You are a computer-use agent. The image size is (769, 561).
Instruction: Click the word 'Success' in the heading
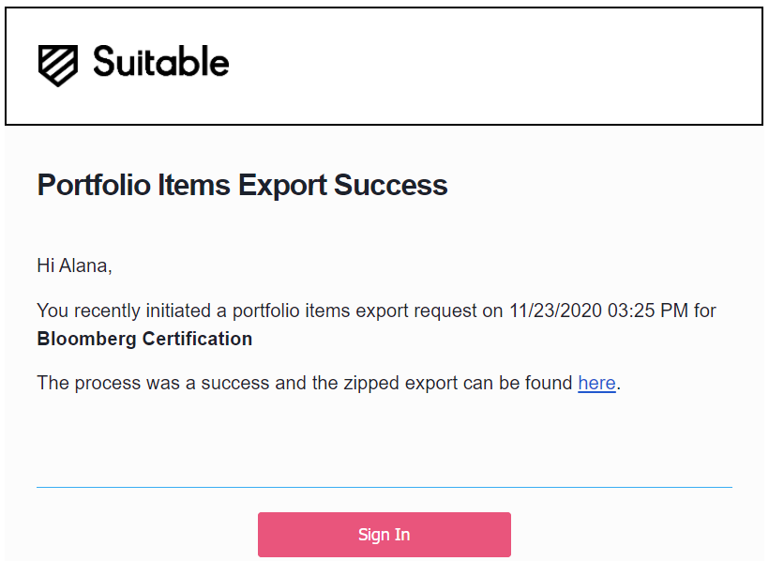(391, 186)
